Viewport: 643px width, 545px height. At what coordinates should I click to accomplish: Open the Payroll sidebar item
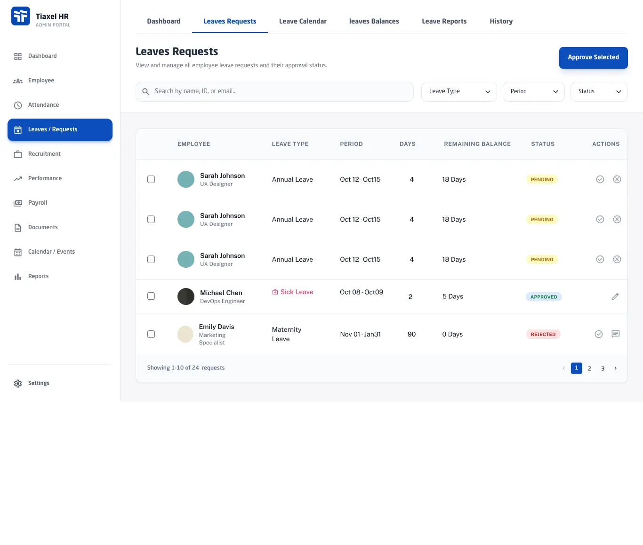(60, 203)
